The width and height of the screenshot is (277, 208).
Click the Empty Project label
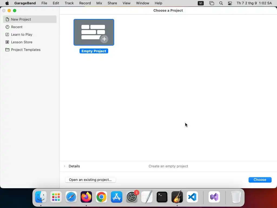pyautogui.click(x=94, y=51)
